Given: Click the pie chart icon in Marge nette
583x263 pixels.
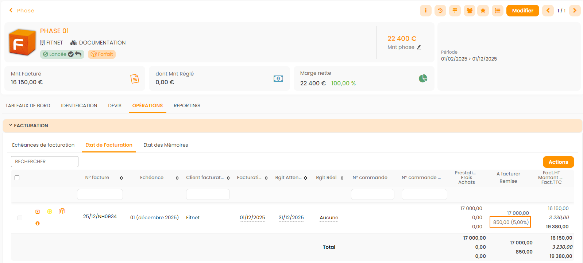Looking at the screenshot, I should [x=423, y=78].
